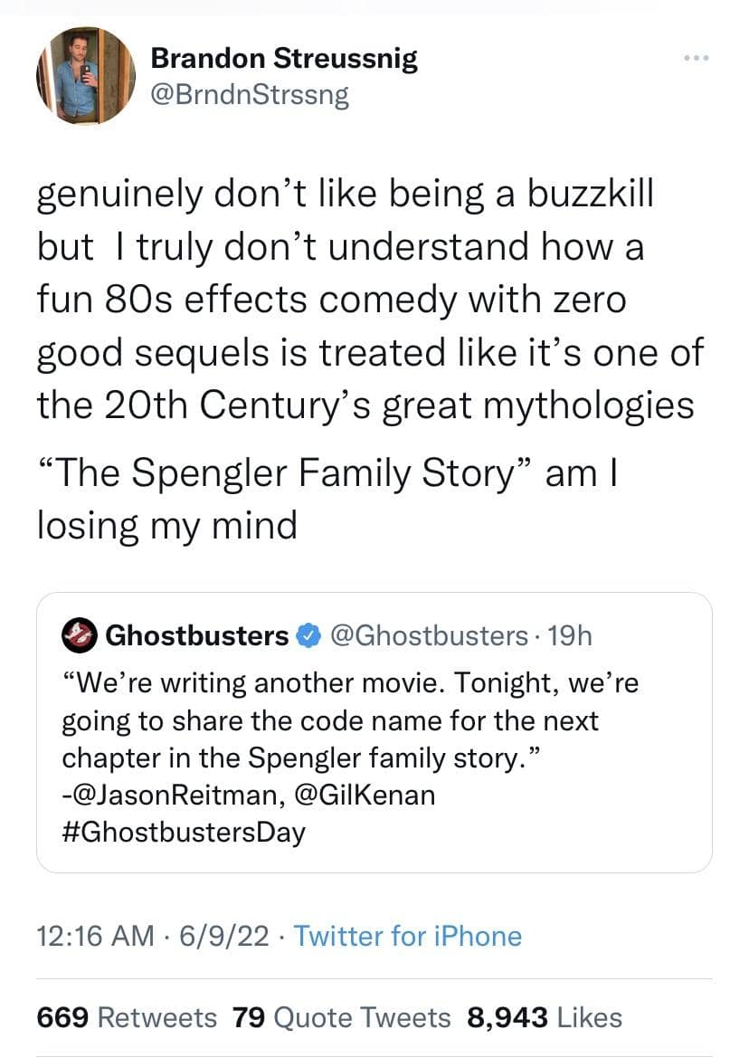
Task: Click the main tweet text about buzzkill
Action: click(362, 299)
